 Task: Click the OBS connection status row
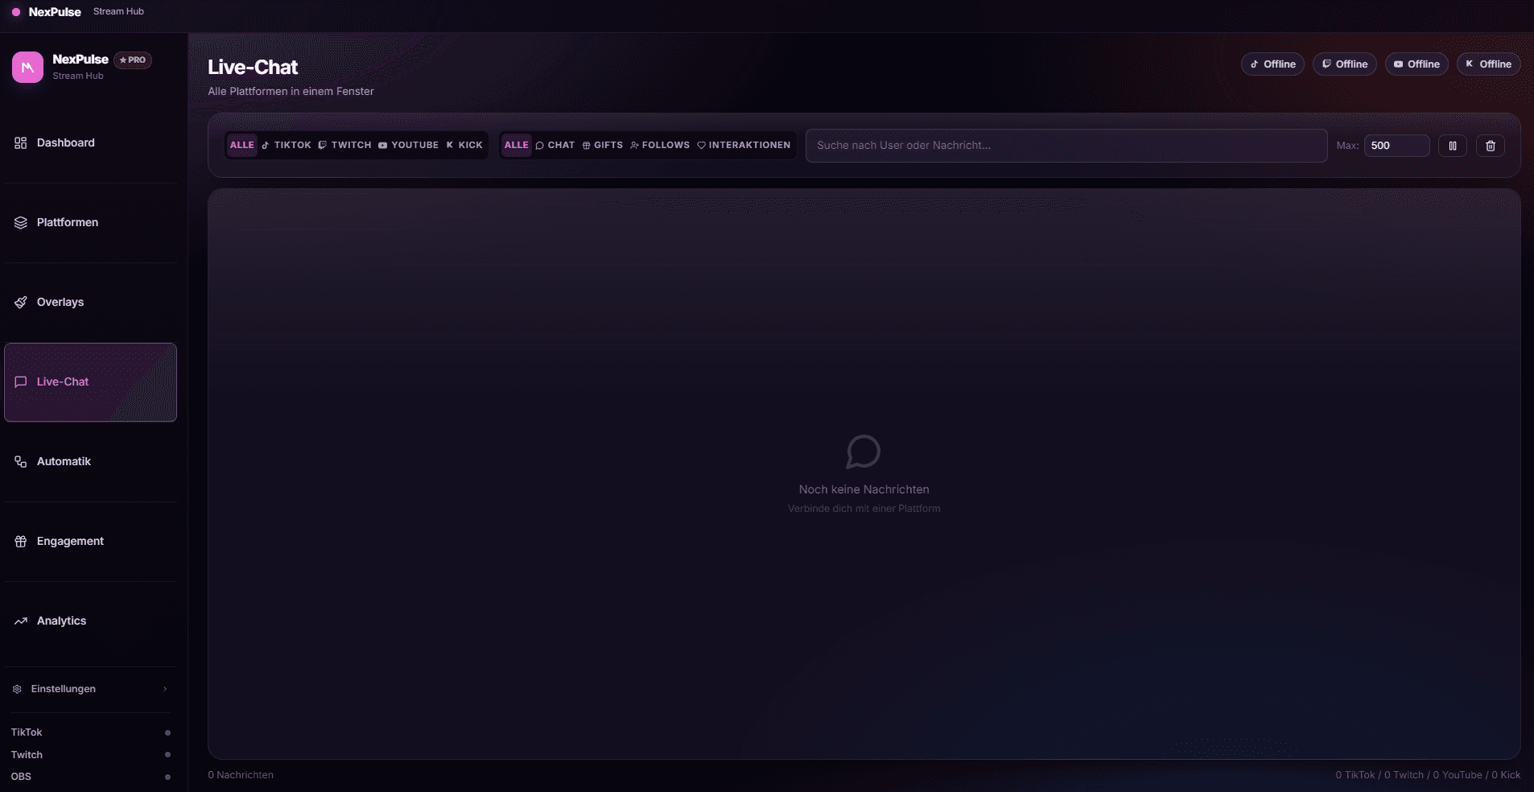click(x=90, y=777)
